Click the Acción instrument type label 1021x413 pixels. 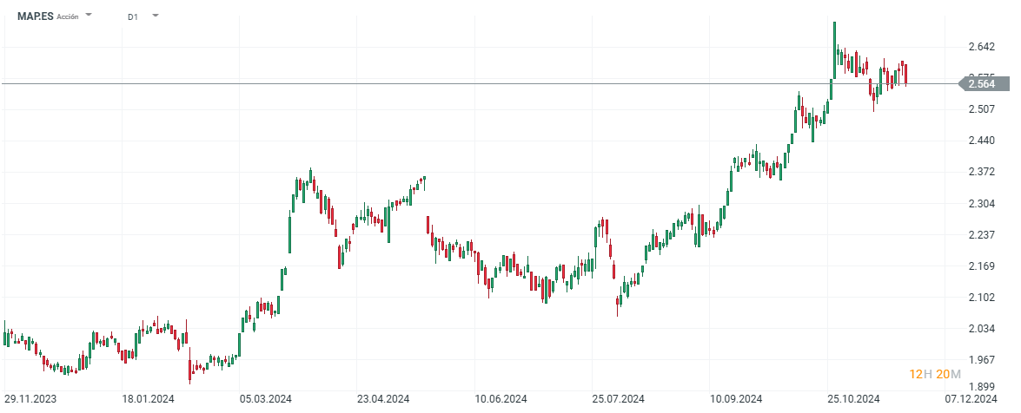point(68,17)
